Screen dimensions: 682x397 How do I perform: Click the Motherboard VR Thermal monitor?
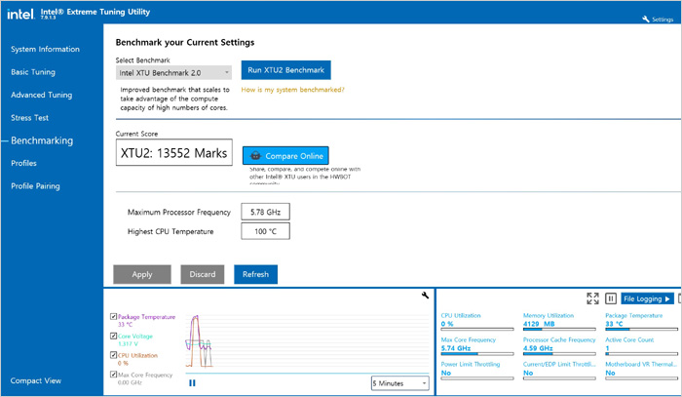click(641, 369)
